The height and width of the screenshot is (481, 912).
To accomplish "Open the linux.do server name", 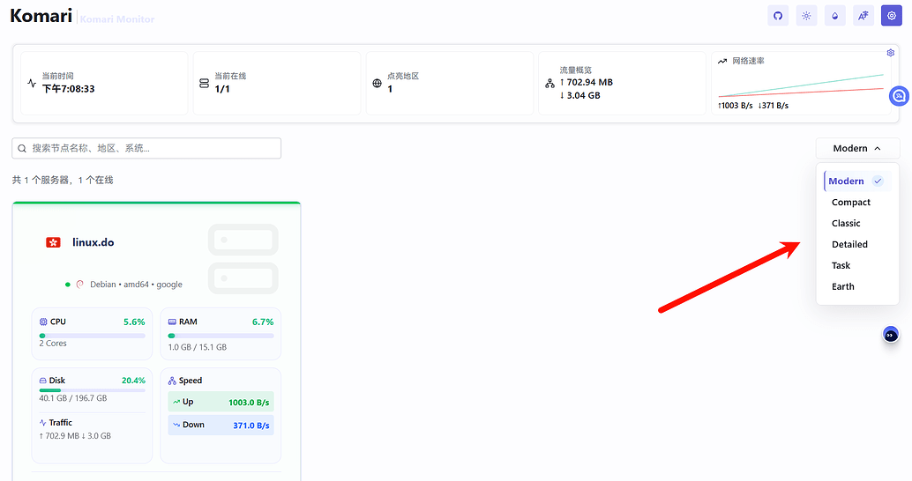I will 93,242.
